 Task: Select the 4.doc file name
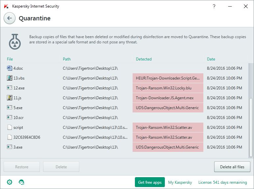pyautogui.click(x=18, y=68)
